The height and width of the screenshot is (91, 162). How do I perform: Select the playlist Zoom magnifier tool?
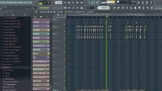pos(59,12)
